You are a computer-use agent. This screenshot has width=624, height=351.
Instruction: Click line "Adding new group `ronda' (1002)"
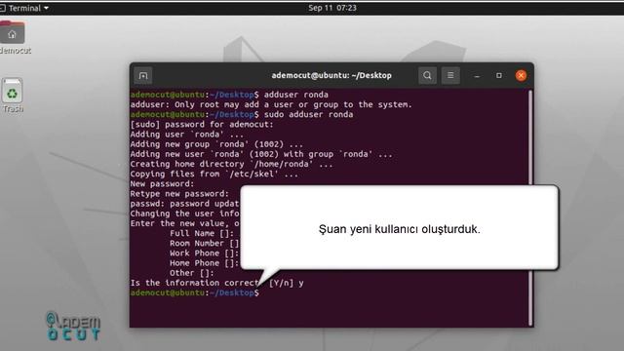click(216, 144)
